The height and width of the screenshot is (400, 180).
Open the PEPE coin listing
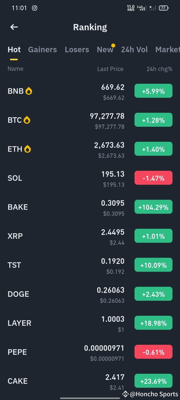90,352
